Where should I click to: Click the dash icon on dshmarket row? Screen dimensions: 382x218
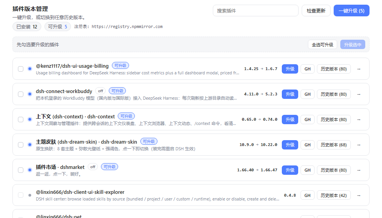coord(359,171)
